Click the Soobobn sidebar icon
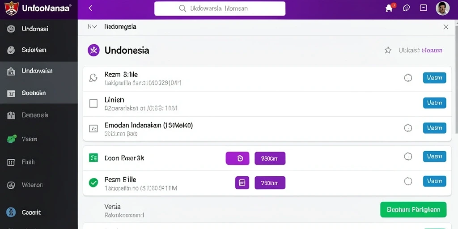This screenshot has width=458, height=229. [11, 93]
